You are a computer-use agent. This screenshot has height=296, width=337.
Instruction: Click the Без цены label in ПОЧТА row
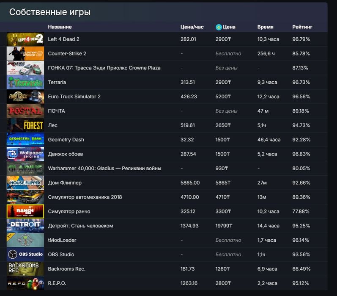point(227,111)
